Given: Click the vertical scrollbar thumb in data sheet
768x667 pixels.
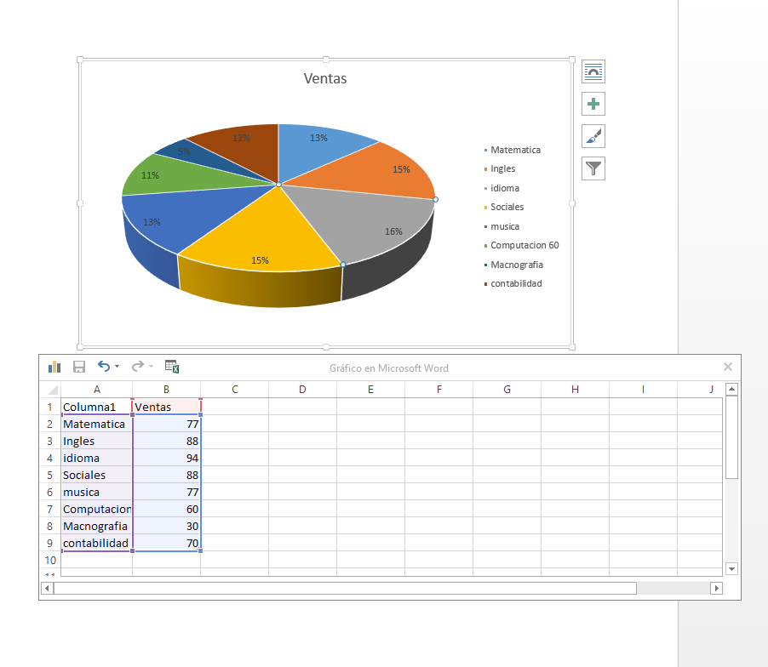Looking at the screenshot, I should coord(731,437).
